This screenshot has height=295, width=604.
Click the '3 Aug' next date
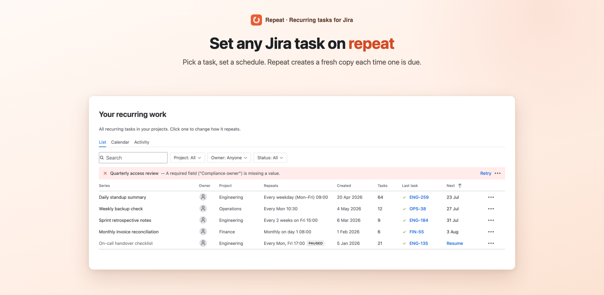[x=452, y=232]
